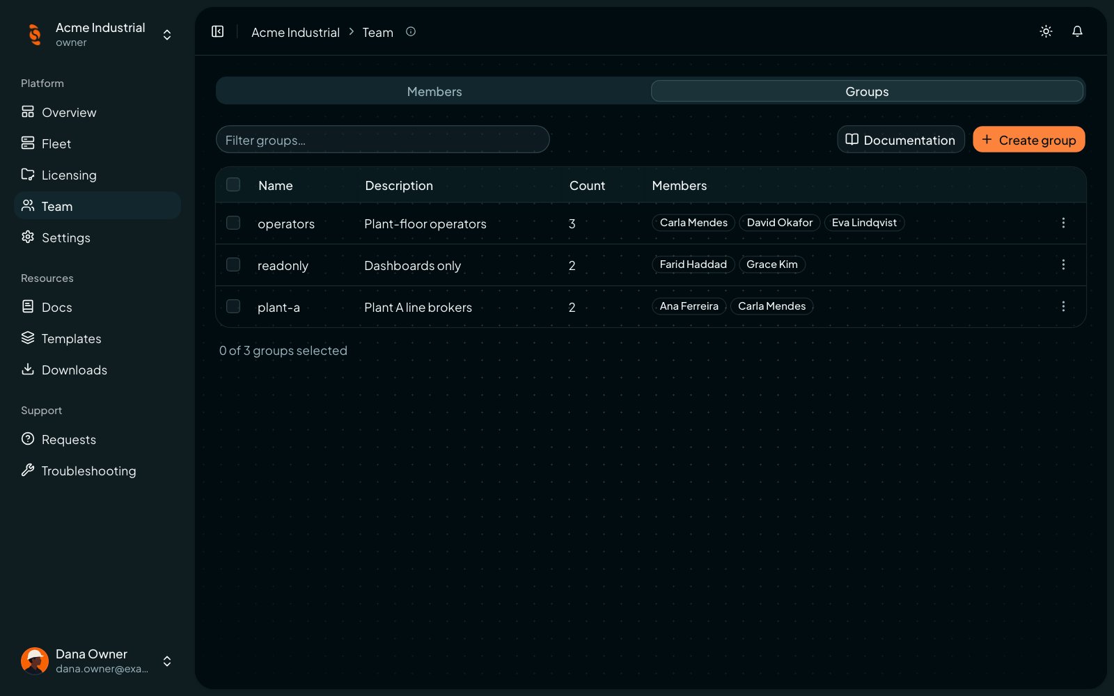The image size is (1114, 696).
Task: Go to Templates
Action: pos(97,338)
